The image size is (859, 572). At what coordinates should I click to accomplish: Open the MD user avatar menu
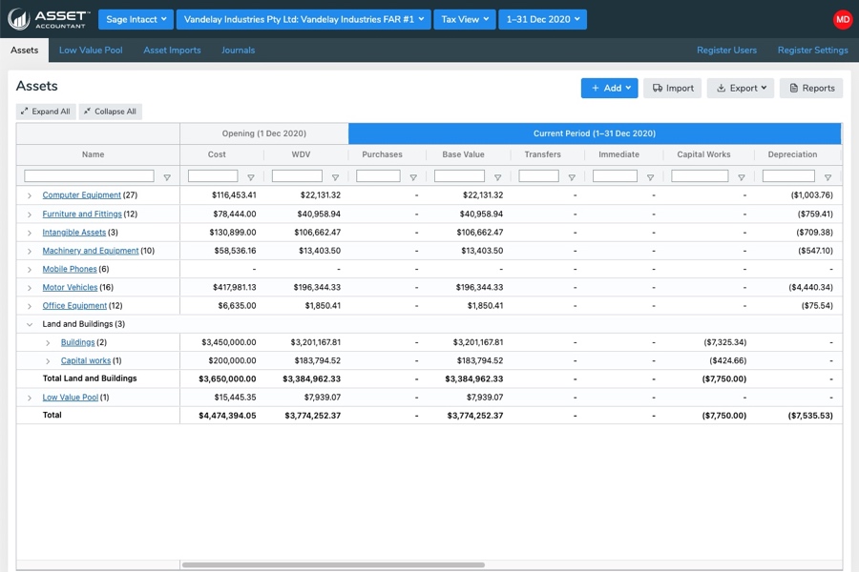[x=842, y=19]
